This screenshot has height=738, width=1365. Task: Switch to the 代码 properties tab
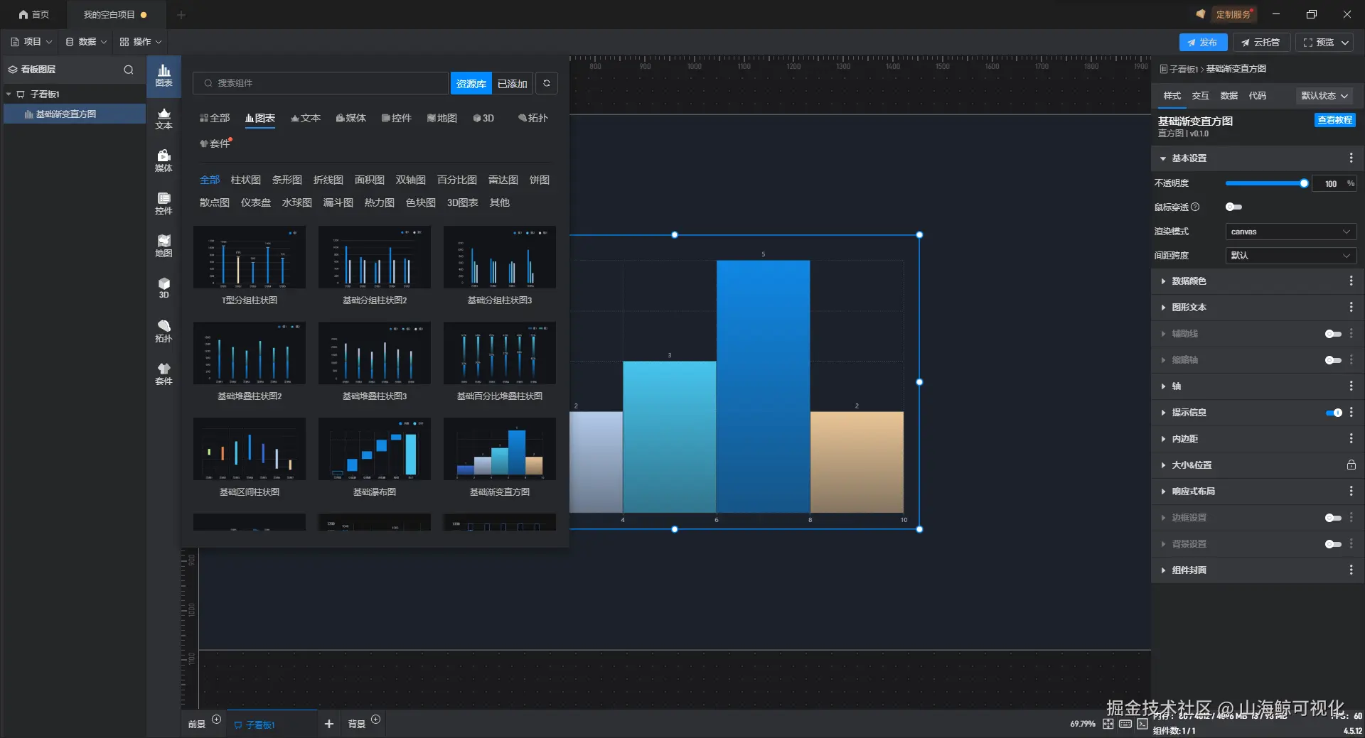tap(1257, 96)
